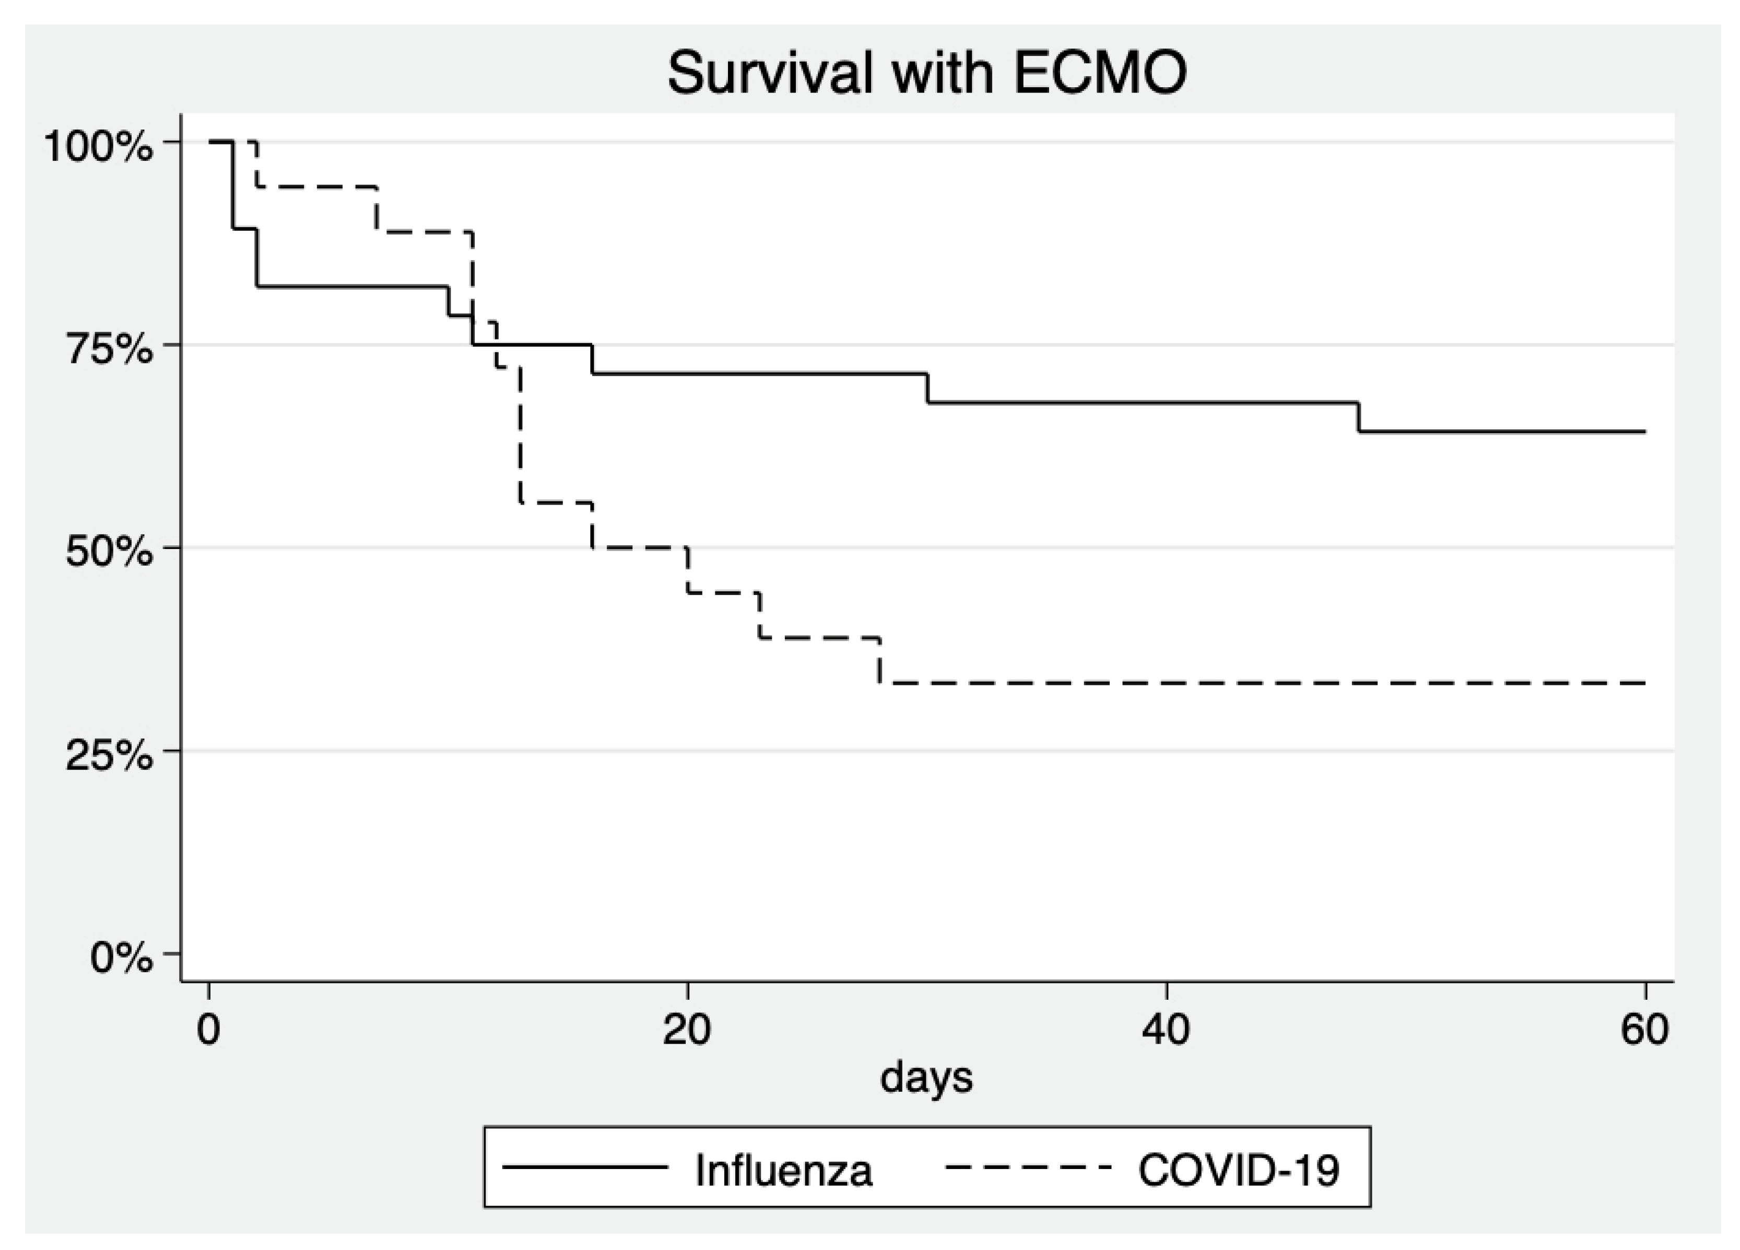Click the 75% y-axis label
This screenshot has height=1250, width=1740.
coord(110,349)
